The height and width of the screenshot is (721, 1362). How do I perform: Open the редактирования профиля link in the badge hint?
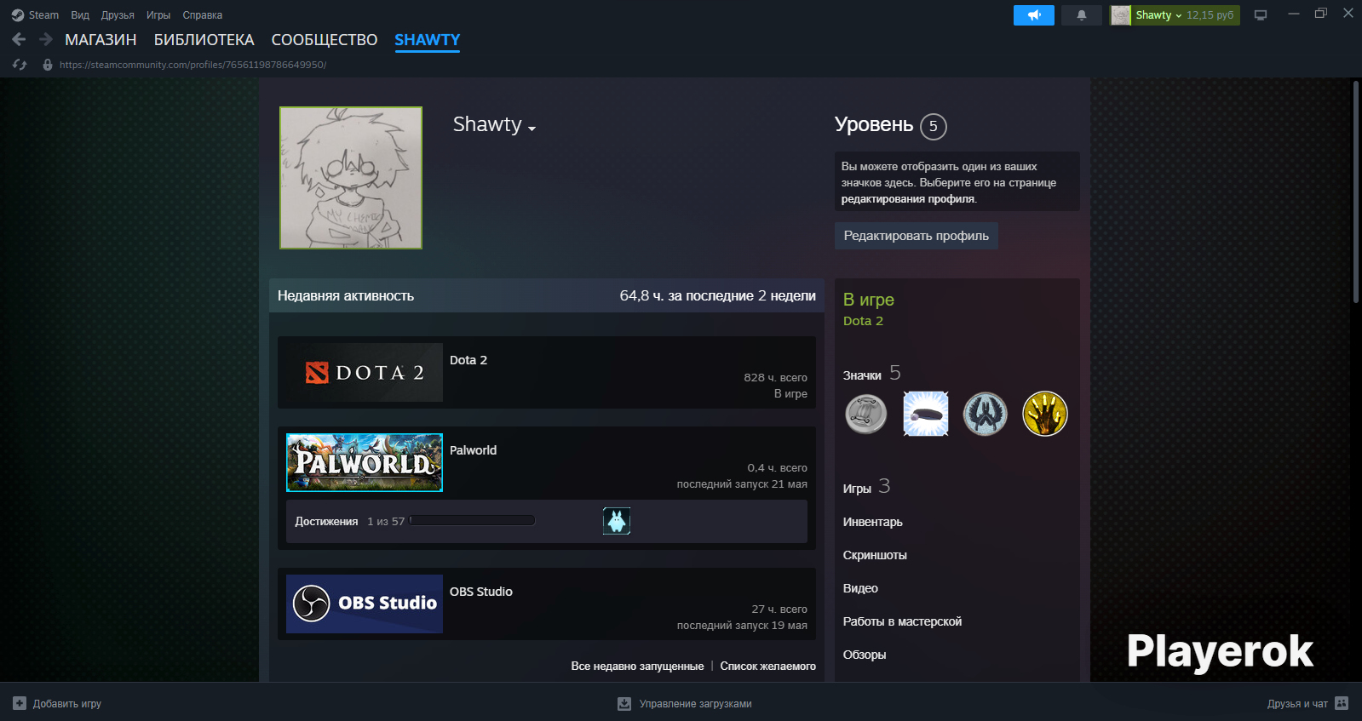pyautogui.click(x=908, y=199)
